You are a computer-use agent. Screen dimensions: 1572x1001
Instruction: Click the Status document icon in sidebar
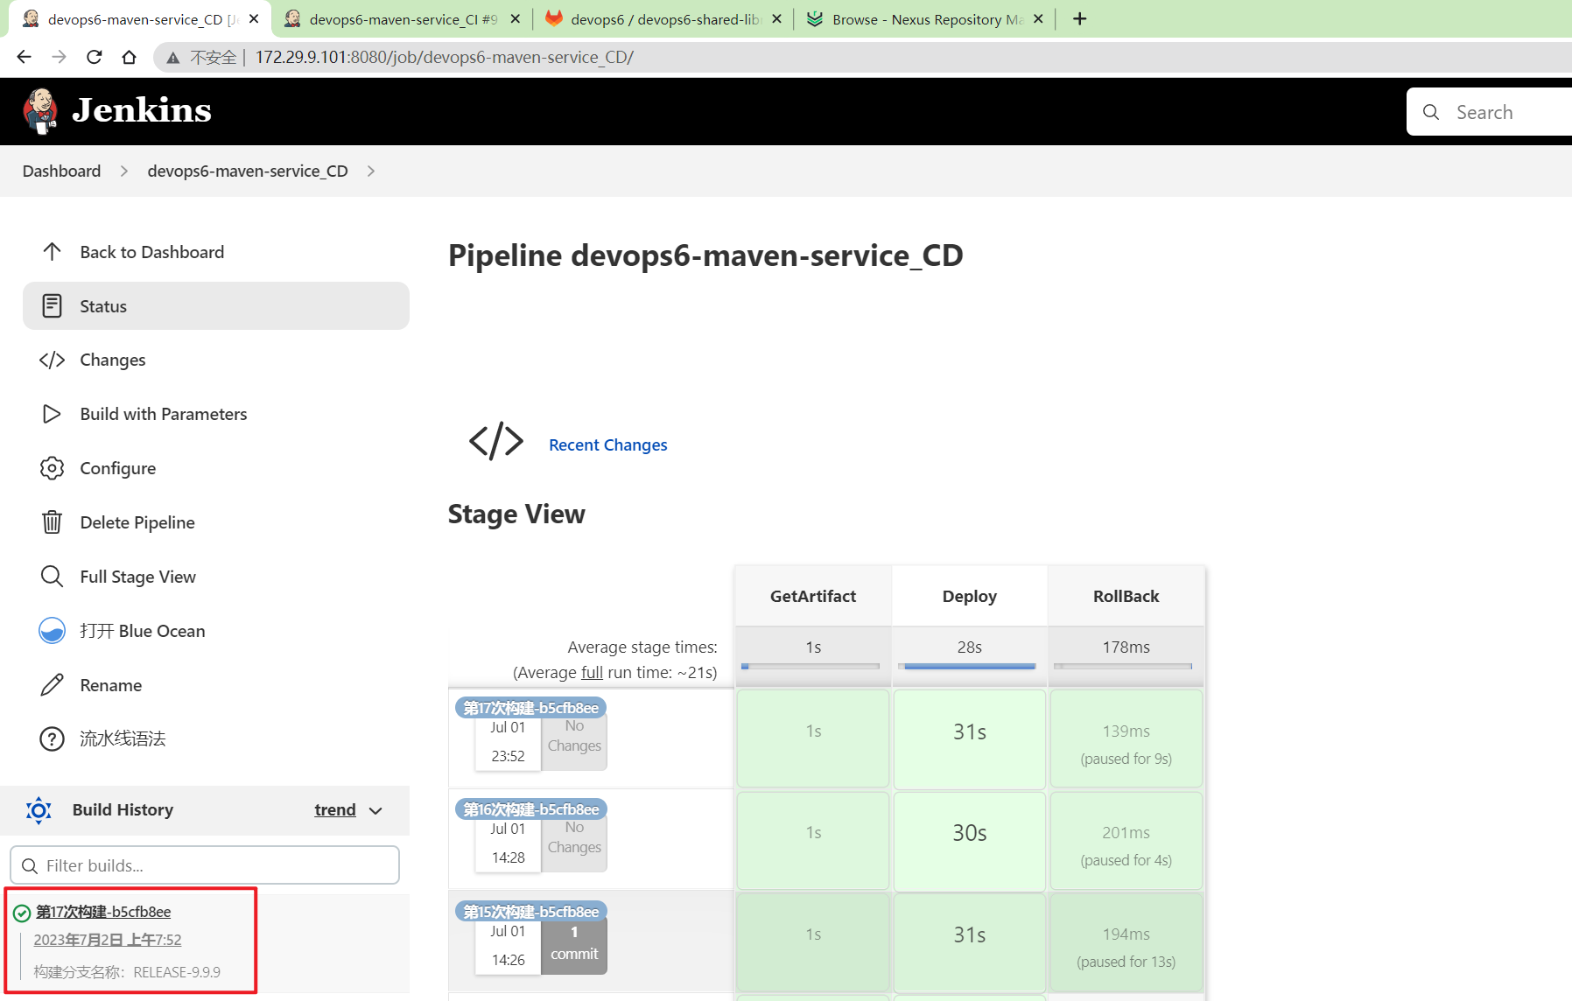(52, 306)
